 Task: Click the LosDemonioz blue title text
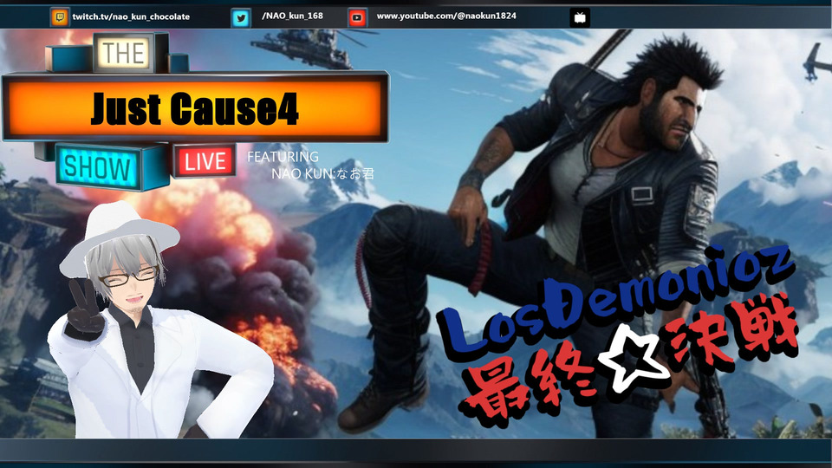coord(615,300)
